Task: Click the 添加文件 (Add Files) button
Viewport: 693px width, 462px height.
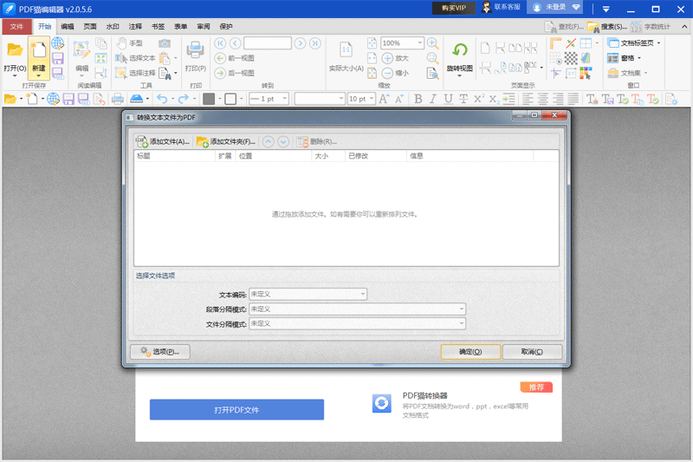Action: pyautogui.click(x=163, y=141)
